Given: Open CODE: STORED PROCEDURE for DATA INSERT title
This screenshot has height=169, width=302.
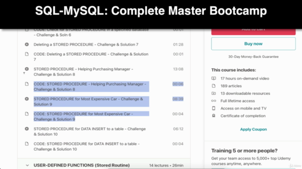Looking at the screenshot, I should tap(86, 146).
